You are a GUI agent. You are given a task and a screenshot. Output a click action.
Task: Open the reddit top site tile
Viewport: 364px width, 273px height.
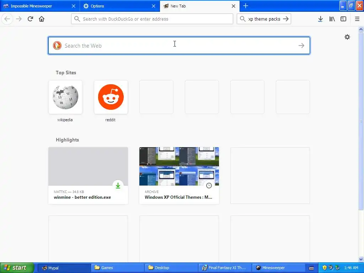pyautogui.click(x=111, y=97)
